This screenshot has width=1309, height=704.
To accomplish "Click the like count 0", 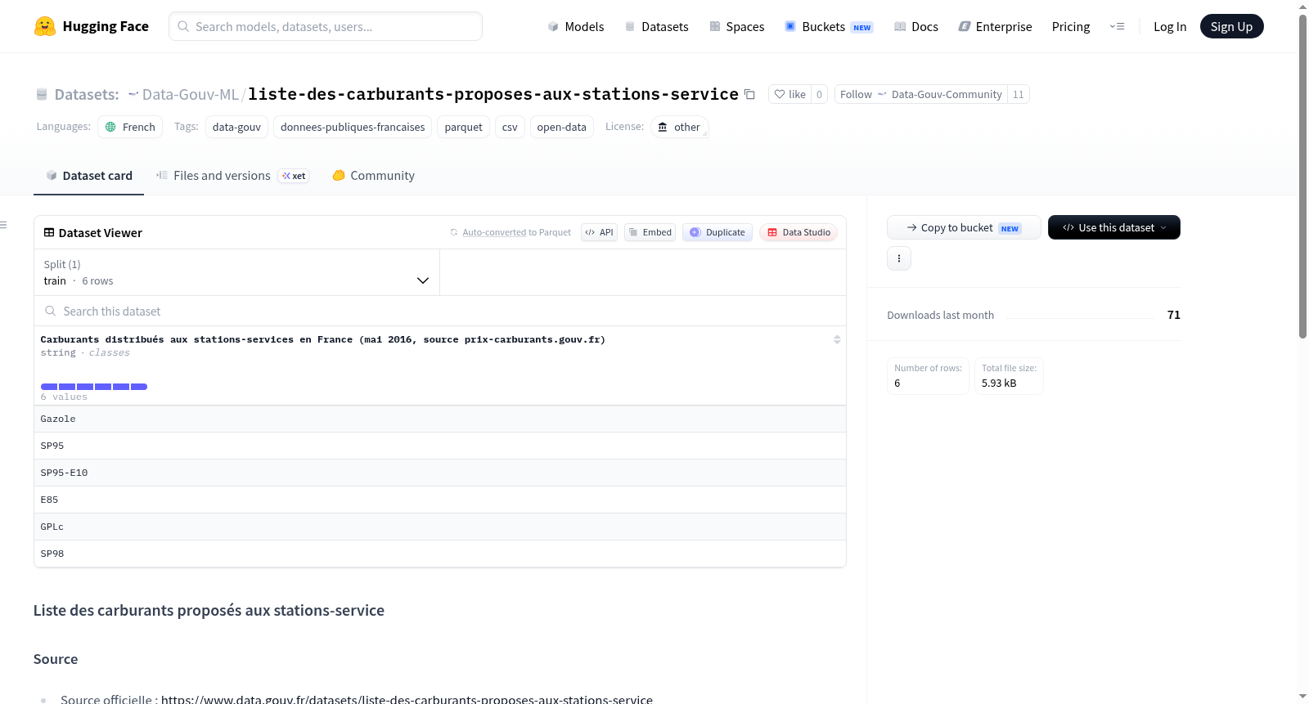I will coord(819,94).
